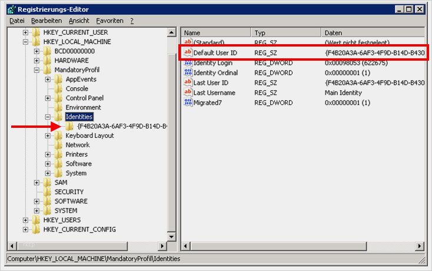Click the Last Username string value icon
432x271 pixels.
tap(188, 92)
